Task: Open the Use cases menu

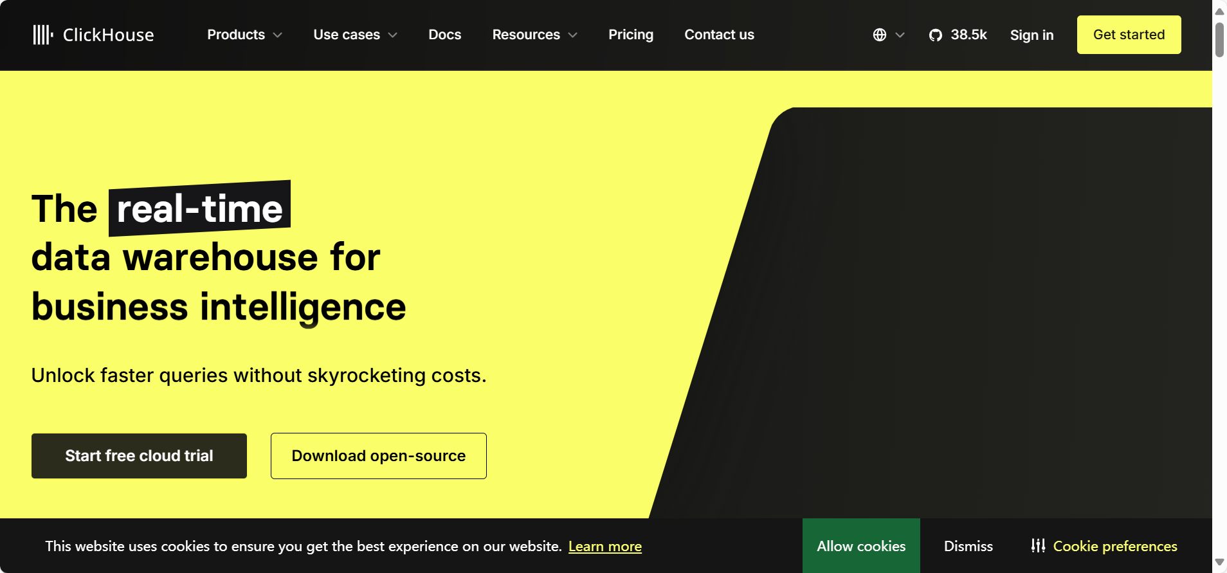Action: click(356, 35)
